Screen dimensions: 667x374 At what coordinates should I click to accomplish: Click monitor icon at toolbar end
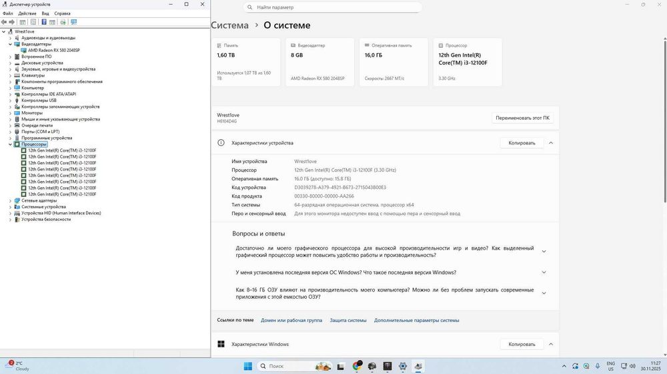(73, 22)
